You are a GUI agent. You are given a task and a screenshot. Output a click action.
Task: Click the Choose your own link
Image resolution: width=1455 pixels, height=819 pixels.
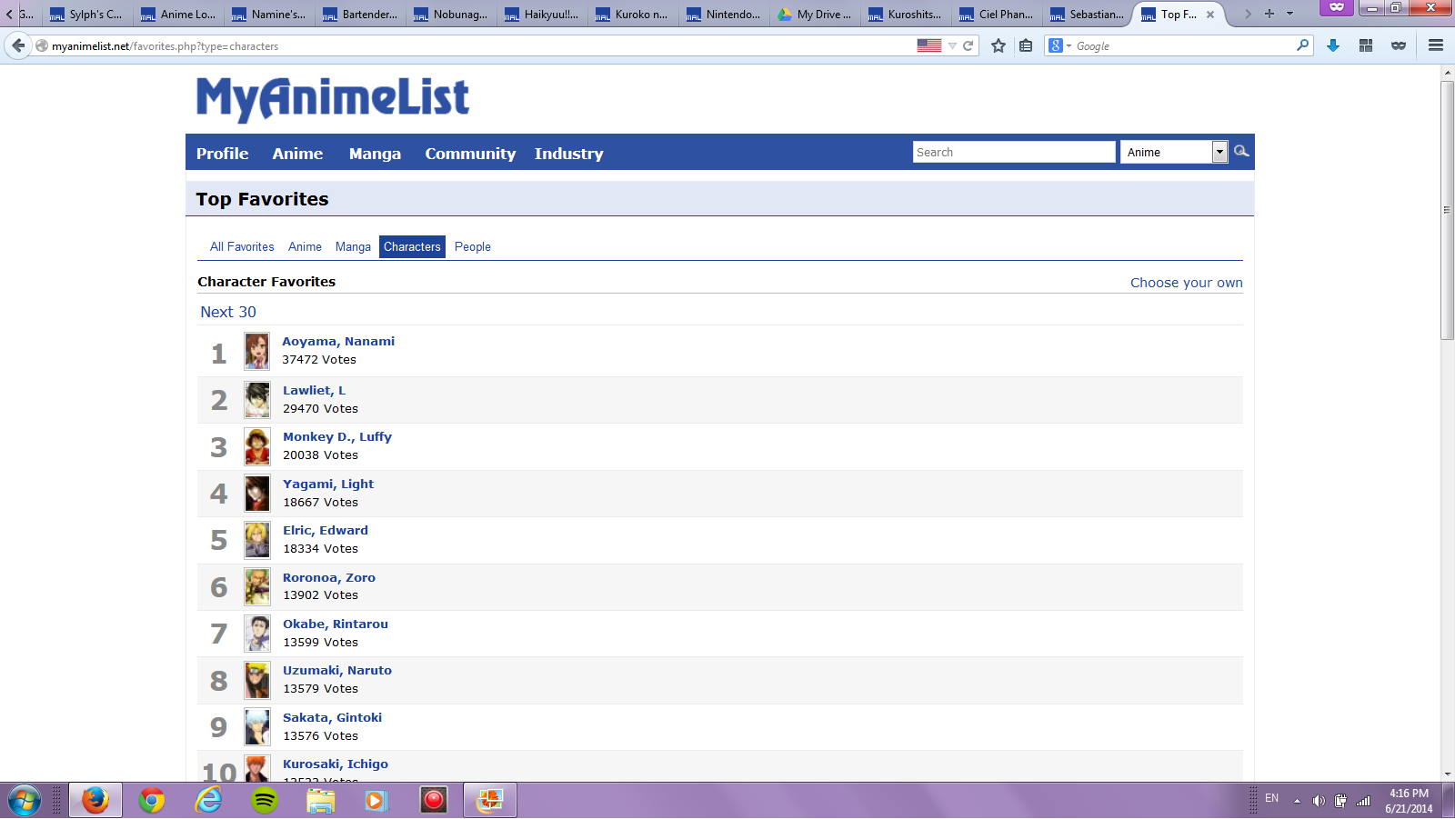pos(1186,283)
